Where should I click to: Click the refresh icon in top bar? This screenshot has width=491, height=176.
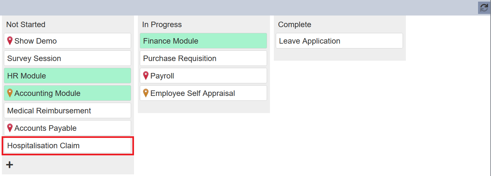[x=484, y=8]
